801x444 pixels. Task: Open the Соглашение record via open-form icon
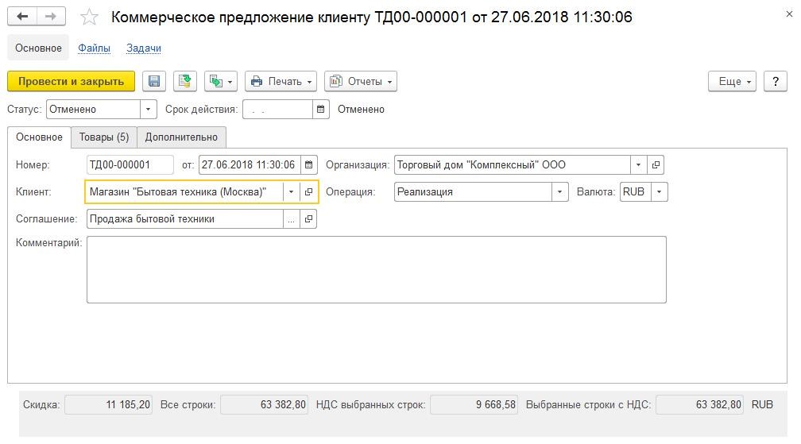pos(308,219)
